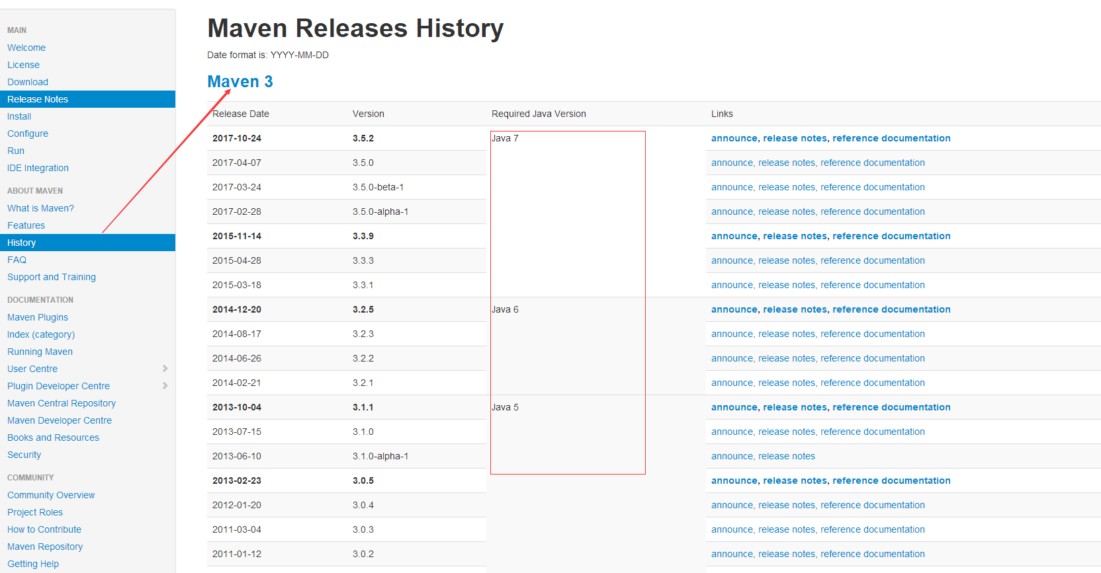Select History in the sidebar

87,243
